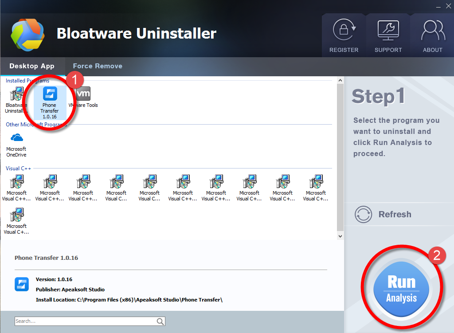
Task: Click the Phone Transfer icon in details panel
Action: click(22, 284)
